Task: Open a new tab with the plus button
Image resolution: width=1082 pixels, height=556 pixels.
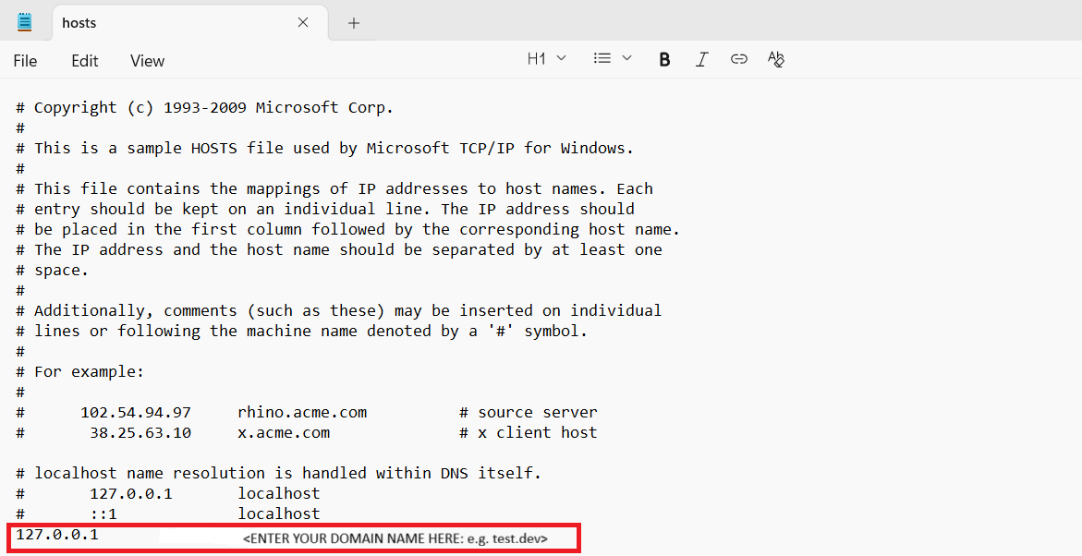Action: coord(353,21)
